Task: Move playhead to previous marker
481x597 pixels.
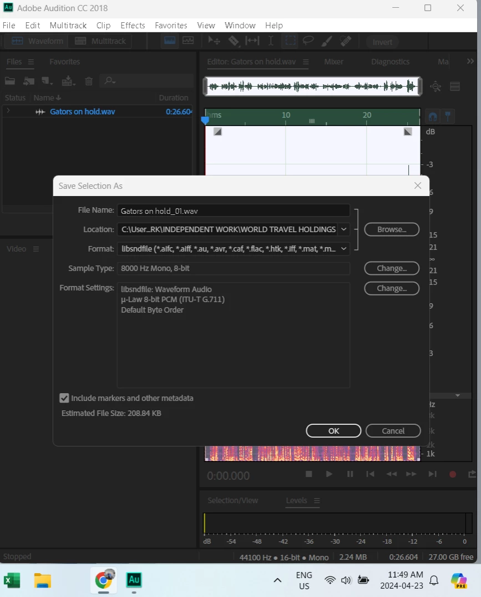Action: click(370, 474)
